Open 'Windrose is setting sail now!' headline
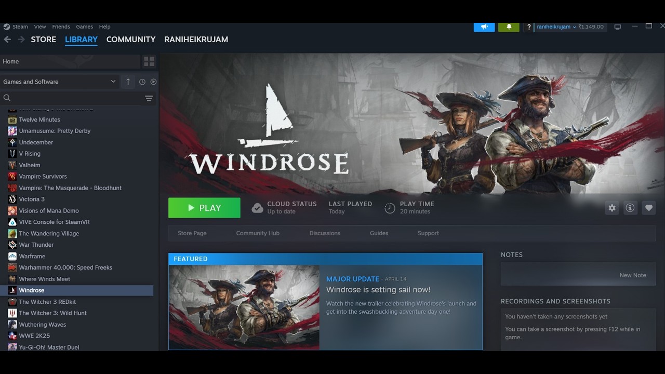Image resolution: width=665 pixels, height=374 pixels. point(378,290)
